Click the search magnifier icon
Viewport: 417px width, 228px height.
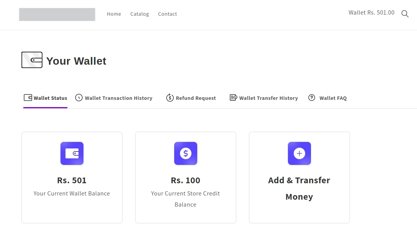[x=405, y=14]
